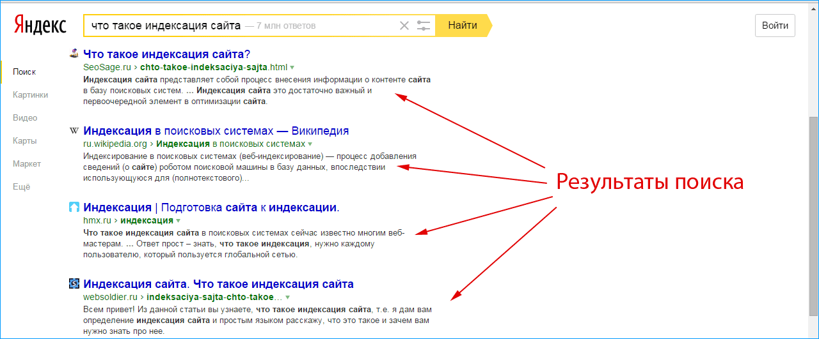Click snippet starting 'Всем привет! Из данной статьи'
This screenshot has height=339, width=819.
click(x=258, y=320)
